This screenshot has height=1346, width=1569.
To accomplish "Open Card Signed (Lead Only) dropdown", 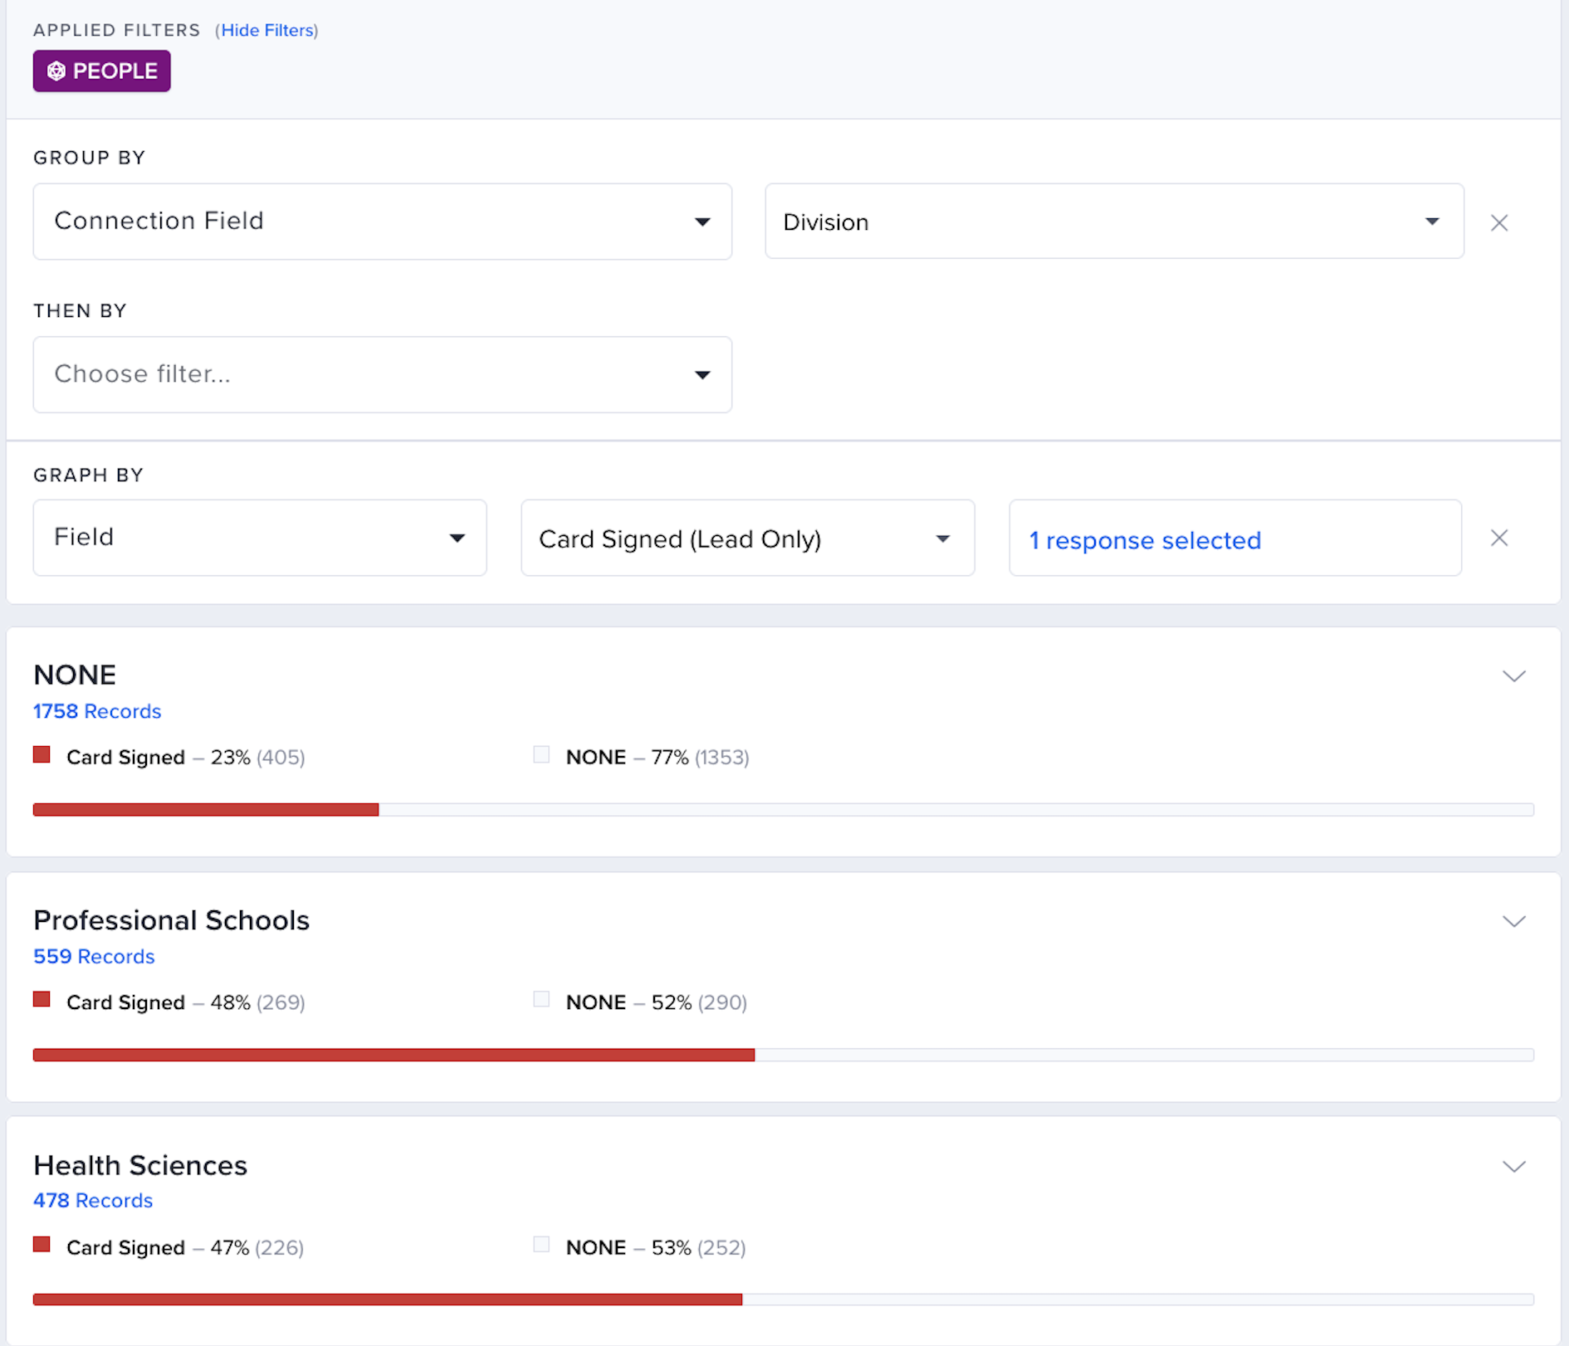I will pyautogui.click(x=748, y=538).
